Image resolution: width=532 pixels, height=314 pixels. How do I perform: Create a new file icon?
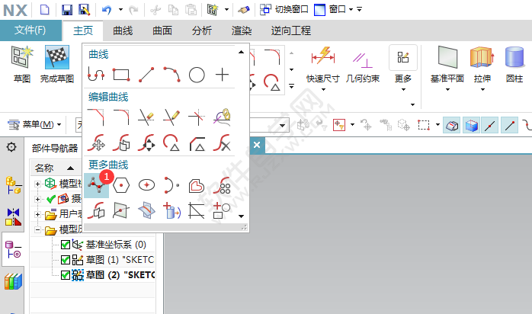pyautogui.click(x=45, y=9)
